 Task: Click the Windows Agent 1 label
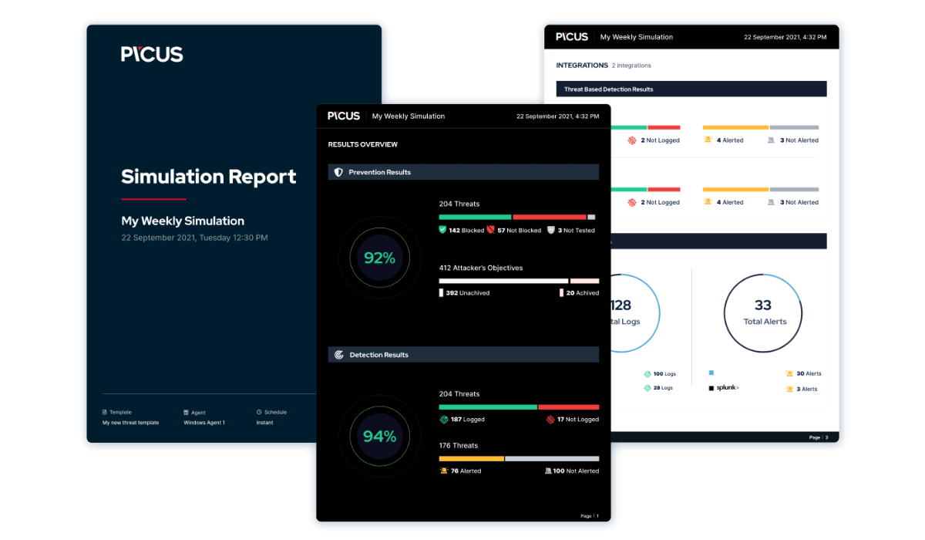pos(204,423)
